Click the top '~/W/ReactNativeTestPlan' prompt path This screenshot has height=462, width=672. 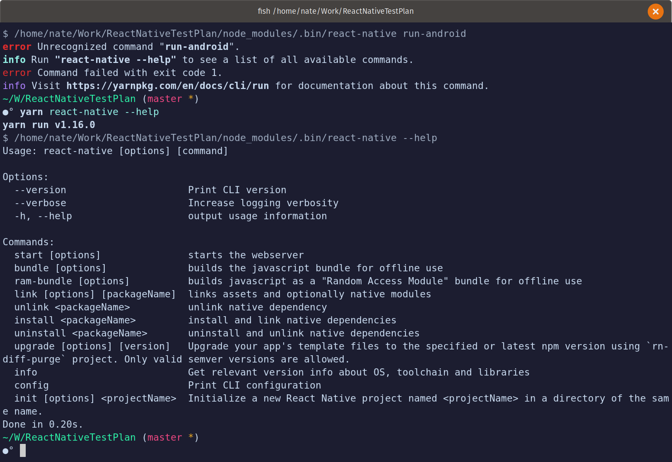click(69, 99)
